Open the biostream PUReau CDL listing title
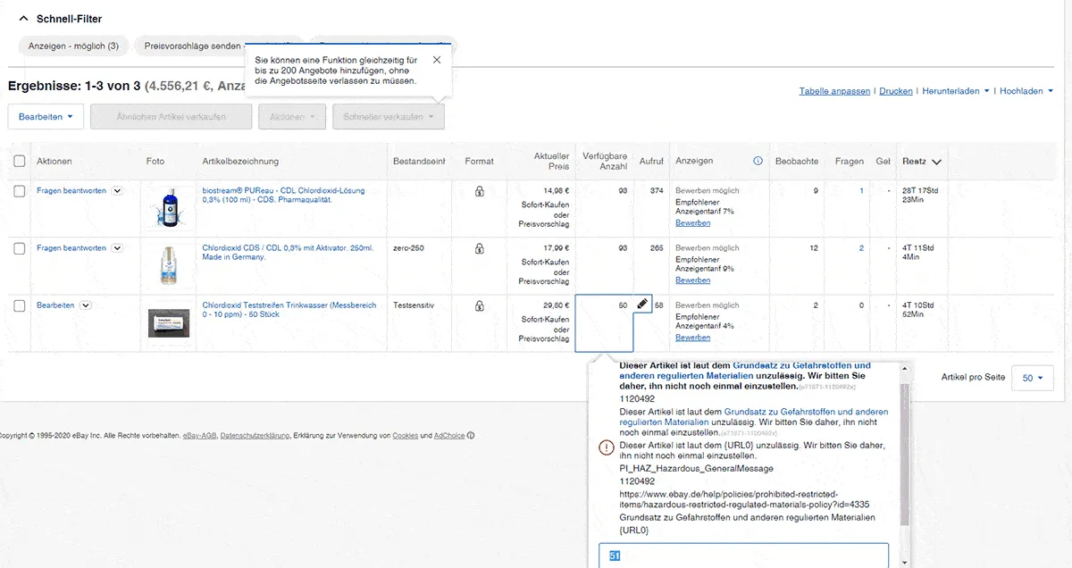The image size is (1072, 568). pyautogui.click(x=284, y=195)
